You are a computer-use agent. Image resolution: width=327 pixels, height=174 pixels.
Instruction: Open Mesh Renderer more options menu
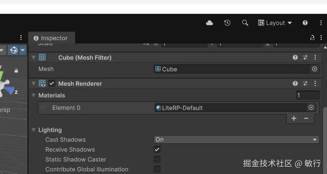[x=315, y=83]
